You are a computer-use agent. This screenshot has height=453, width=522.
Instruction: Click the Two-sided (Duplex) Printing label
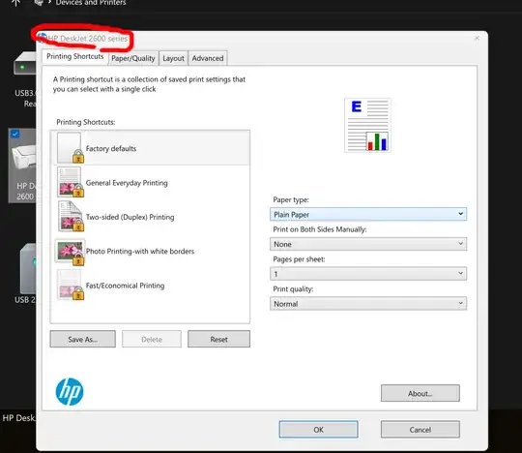tap(130, 217)
